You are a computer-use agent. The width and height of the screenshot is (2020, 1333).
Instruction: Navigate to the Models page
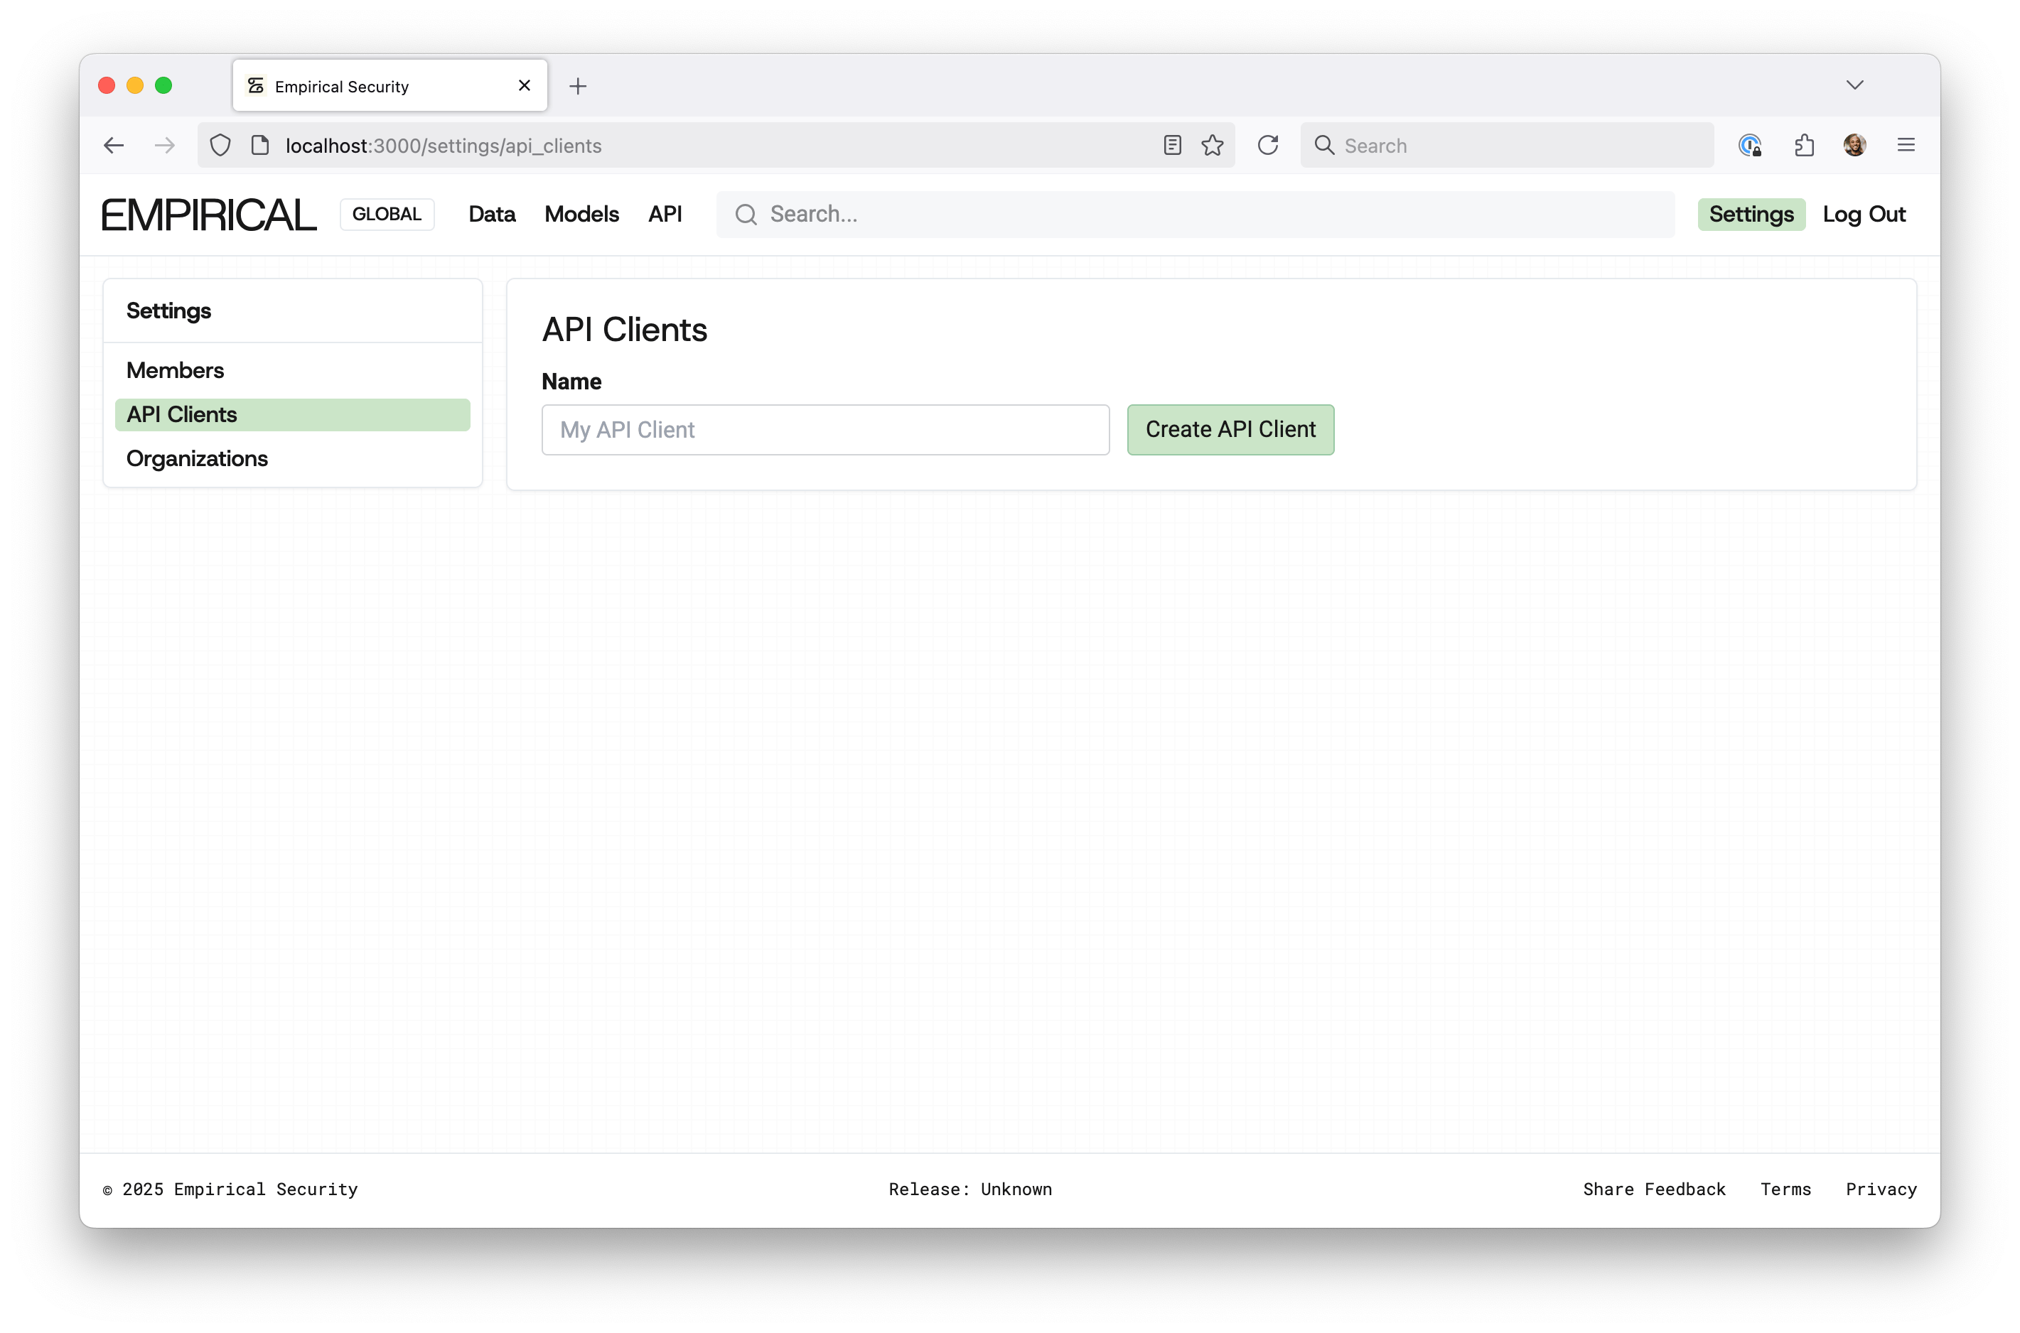pos(581,215)
